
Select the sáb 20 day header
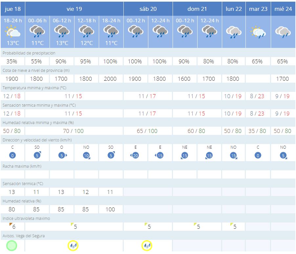[x=148, y=9]
